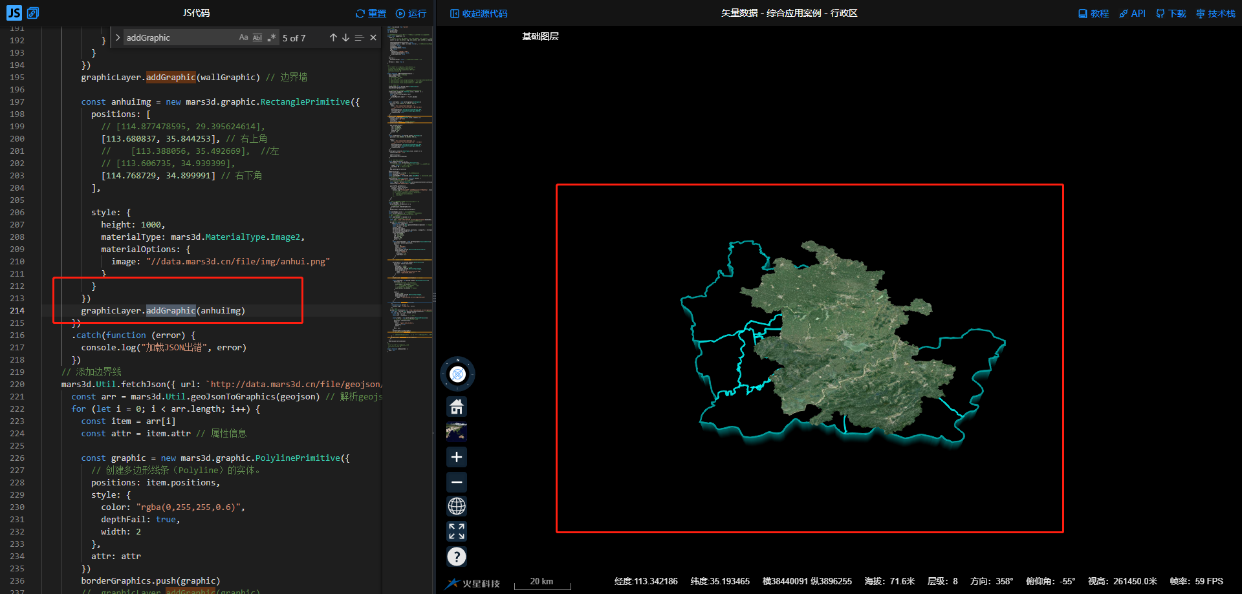The image size is (1242, 594).
Task: Click the 视高: 261450.0米 status value
Action: point(1122,582)
